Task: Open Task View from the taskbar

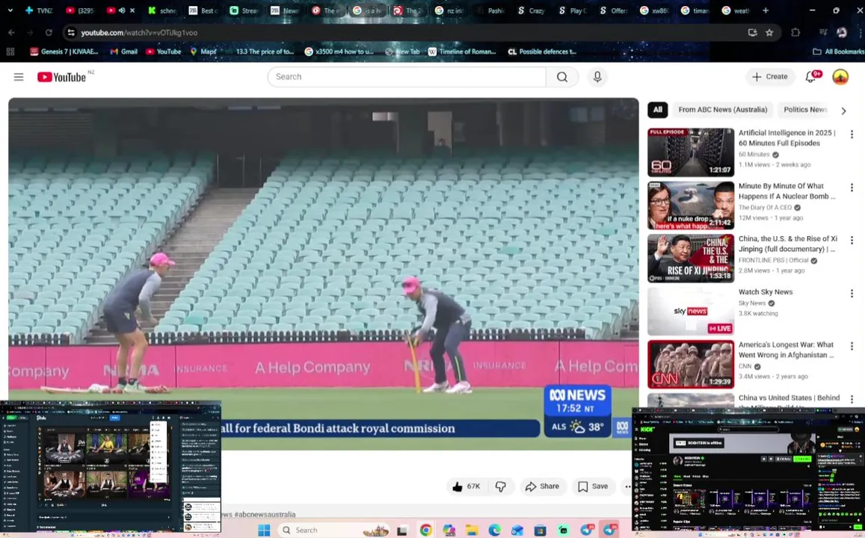Action: coord(402,530)
